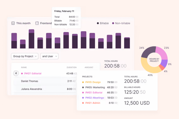The width and height of the screenshot is (179, 119).
Task: Click the 43:48 duration for Editorial
Action: 72,73
